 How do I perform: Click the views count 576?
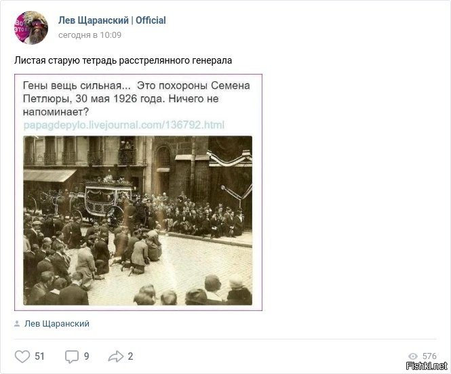click(429, 356)
